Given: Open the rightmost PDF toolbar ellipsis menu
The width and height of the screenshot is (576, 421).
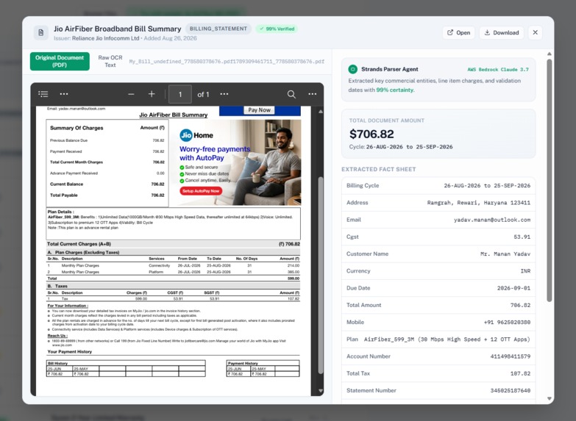Looking at the screenshot, I should (312, 94).
